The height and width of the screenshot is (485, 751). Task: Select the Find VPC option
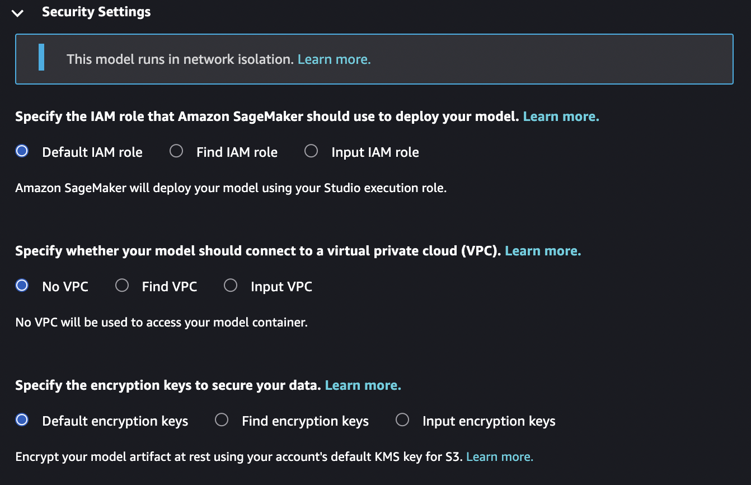click(122, 285)
